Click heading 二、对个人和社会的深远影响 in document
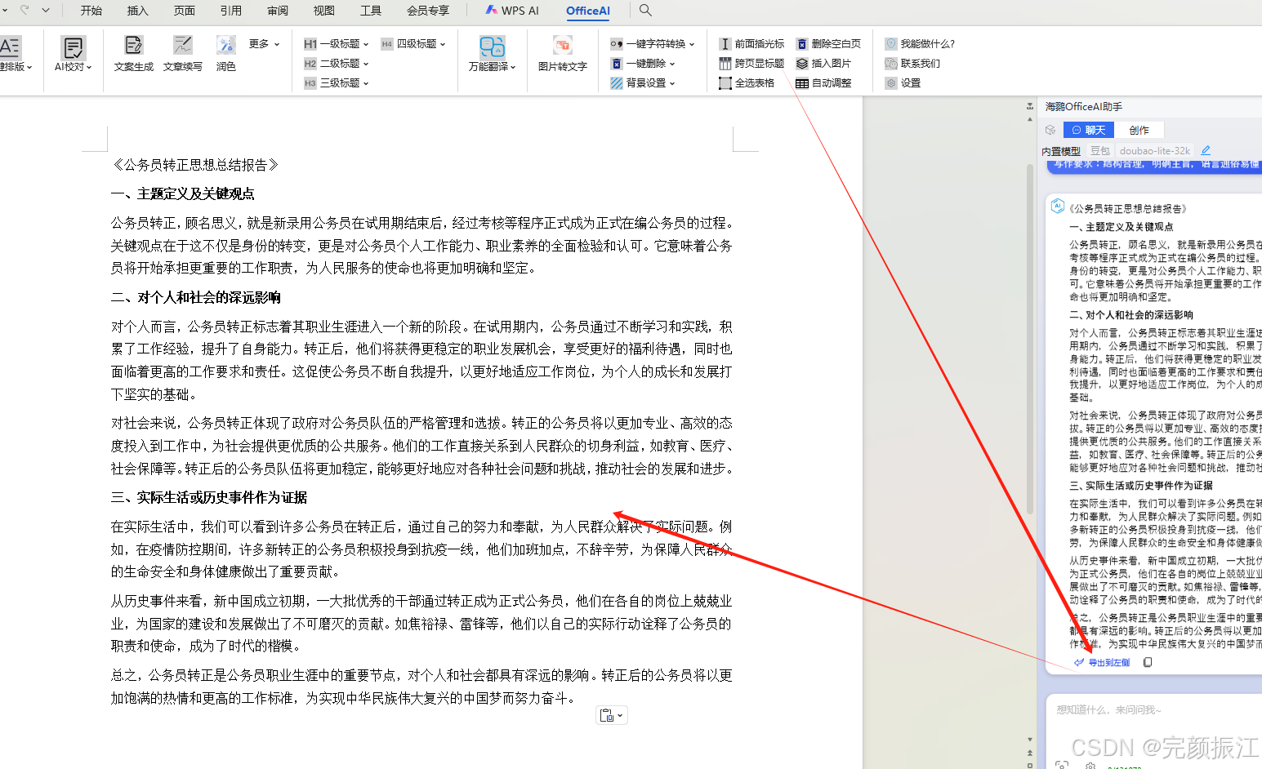This screenshot has height=769, width=1262. (x=196, y=297)
